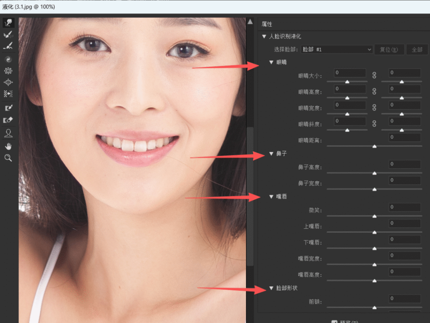Screen dimensions: 430x323
Task: Click the 属性 panel title
Action: click(267, 24)
